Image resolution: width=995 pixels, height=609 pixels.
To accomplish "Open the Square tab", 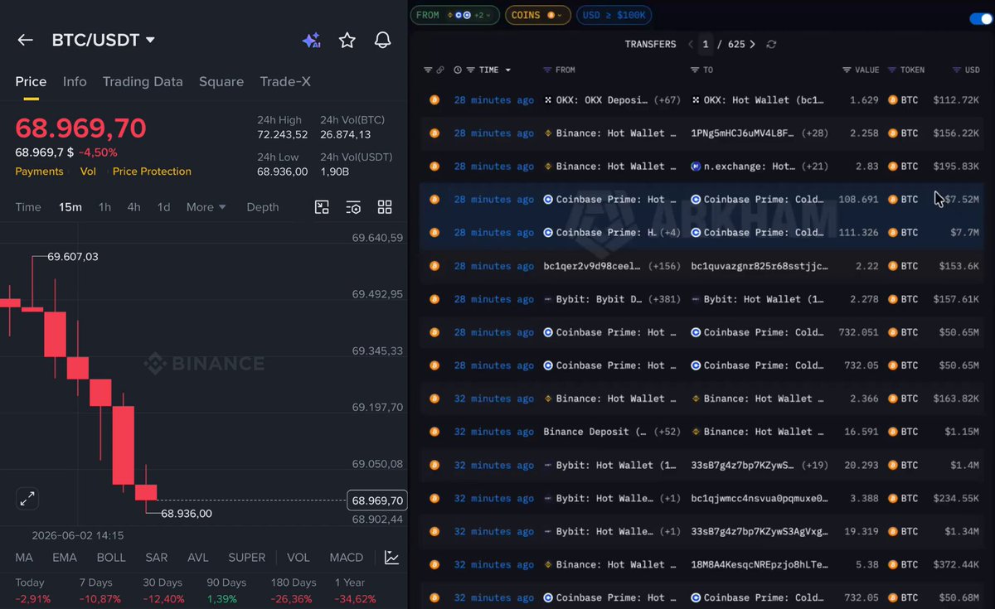I will click(221, 81).
